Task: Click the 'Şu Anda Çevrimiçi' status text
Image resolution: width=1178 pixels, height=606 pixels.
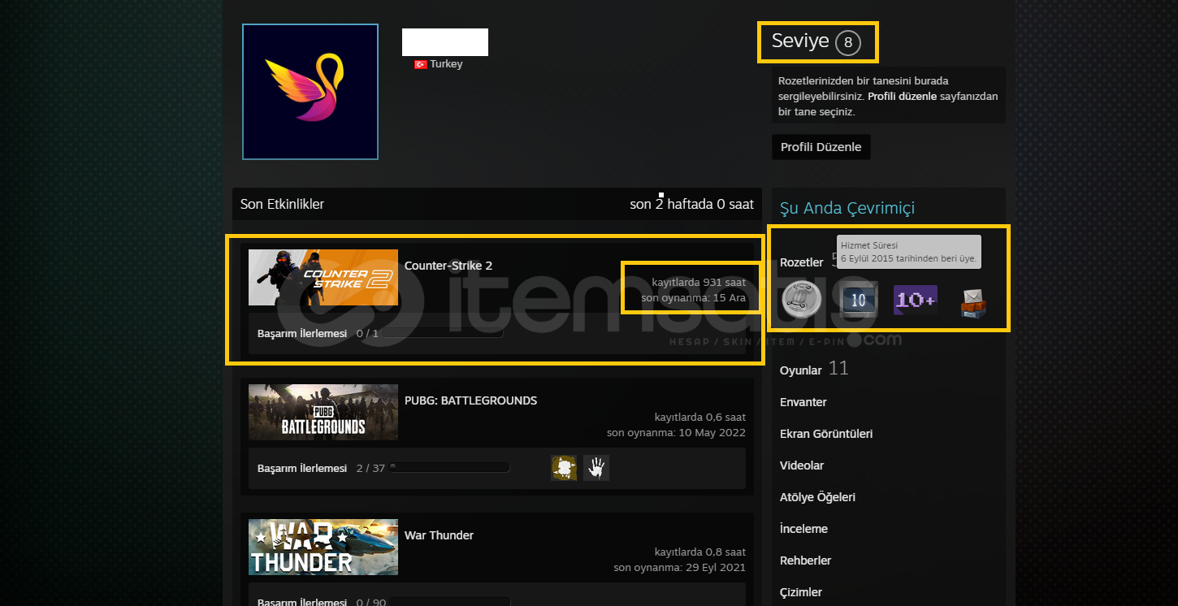Action: click(x=847, y=208)
